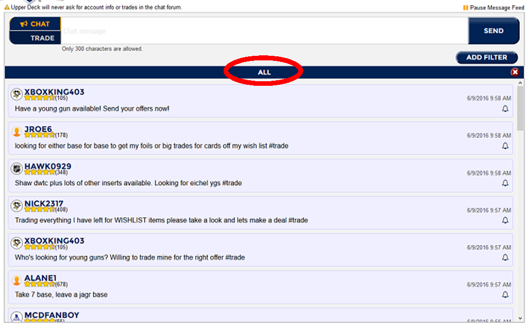Image resolution: width=529 pixels, height=334 pixels.
Task: Close the ALL filter with red X
Action: (x=515, y=72)
